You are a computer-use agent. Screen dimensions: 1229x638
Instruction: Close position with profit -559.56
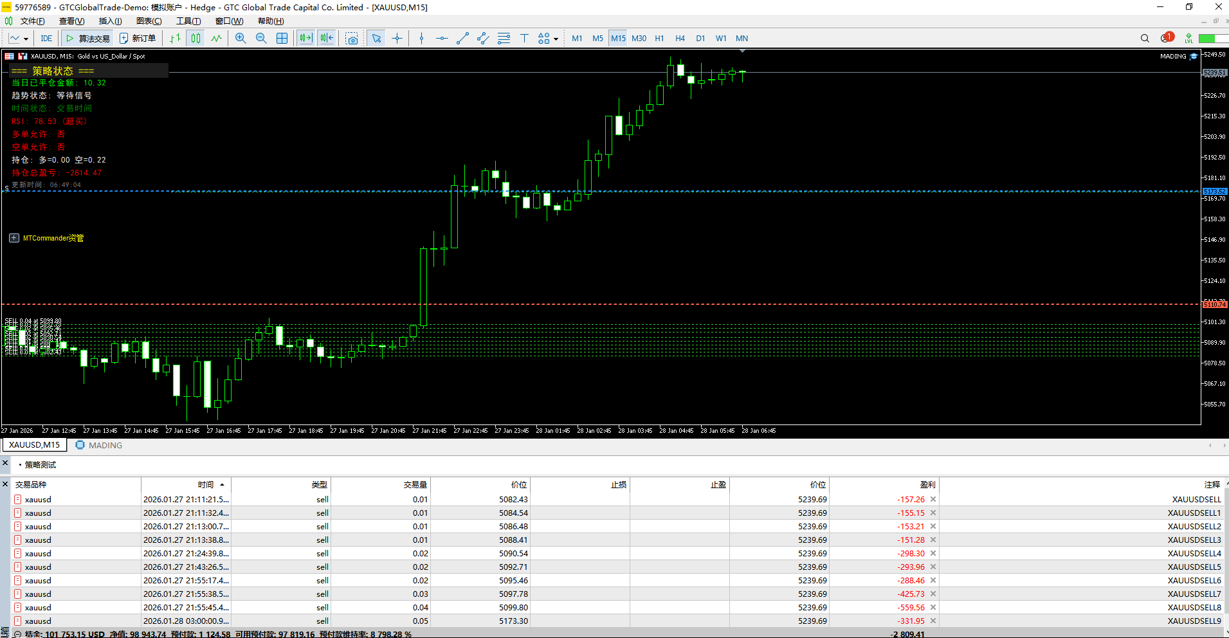point(933,607)
